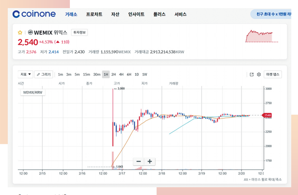Screen dimensions: 298x195
Task: Expand the 서비스 menu
Action: pos(181,14)
